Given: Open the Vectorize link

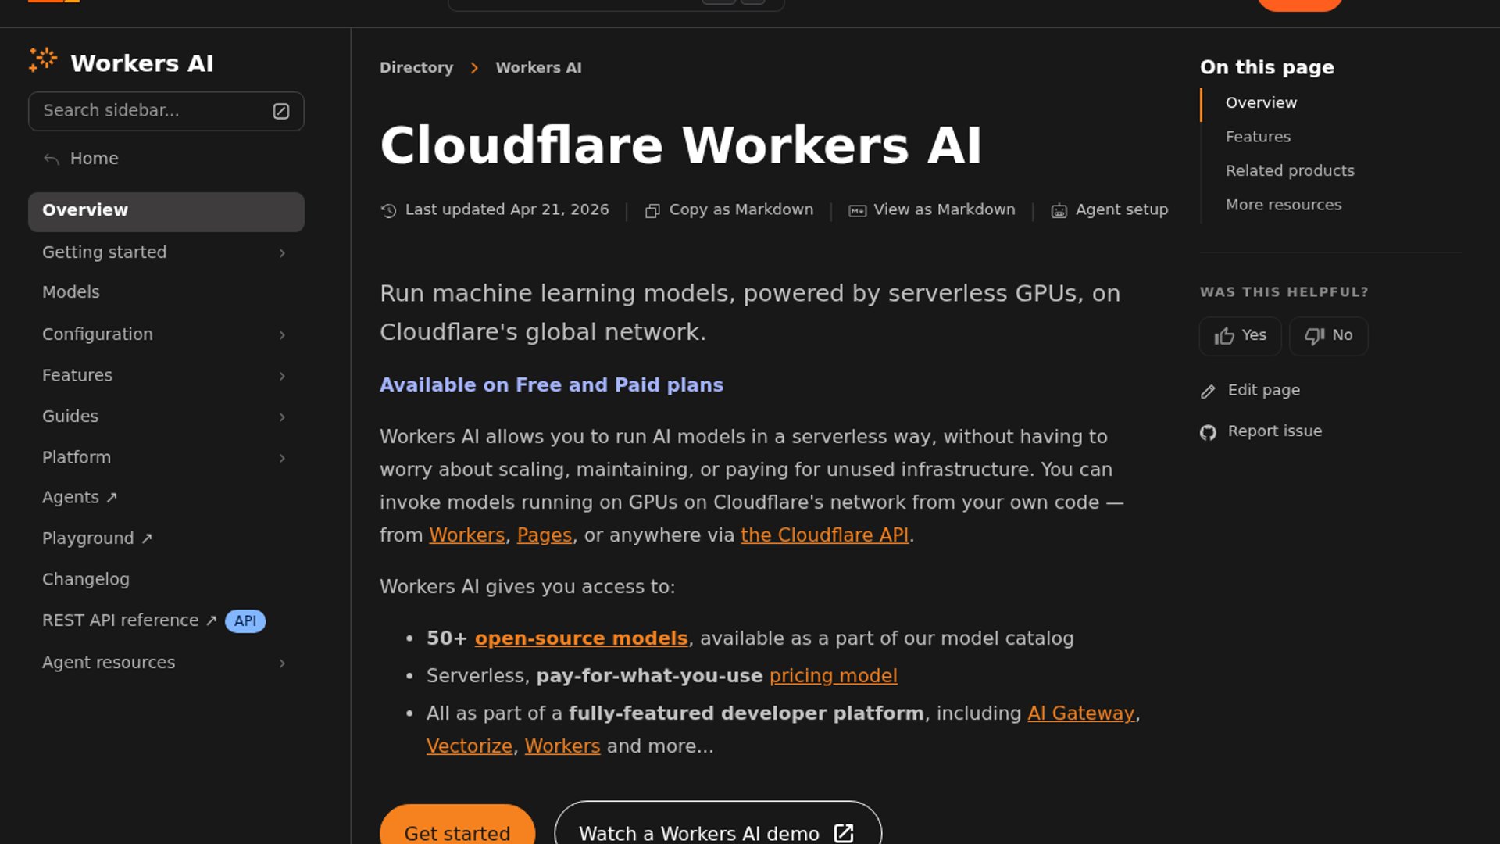Looking at the screenshot, I should [470, 746].
